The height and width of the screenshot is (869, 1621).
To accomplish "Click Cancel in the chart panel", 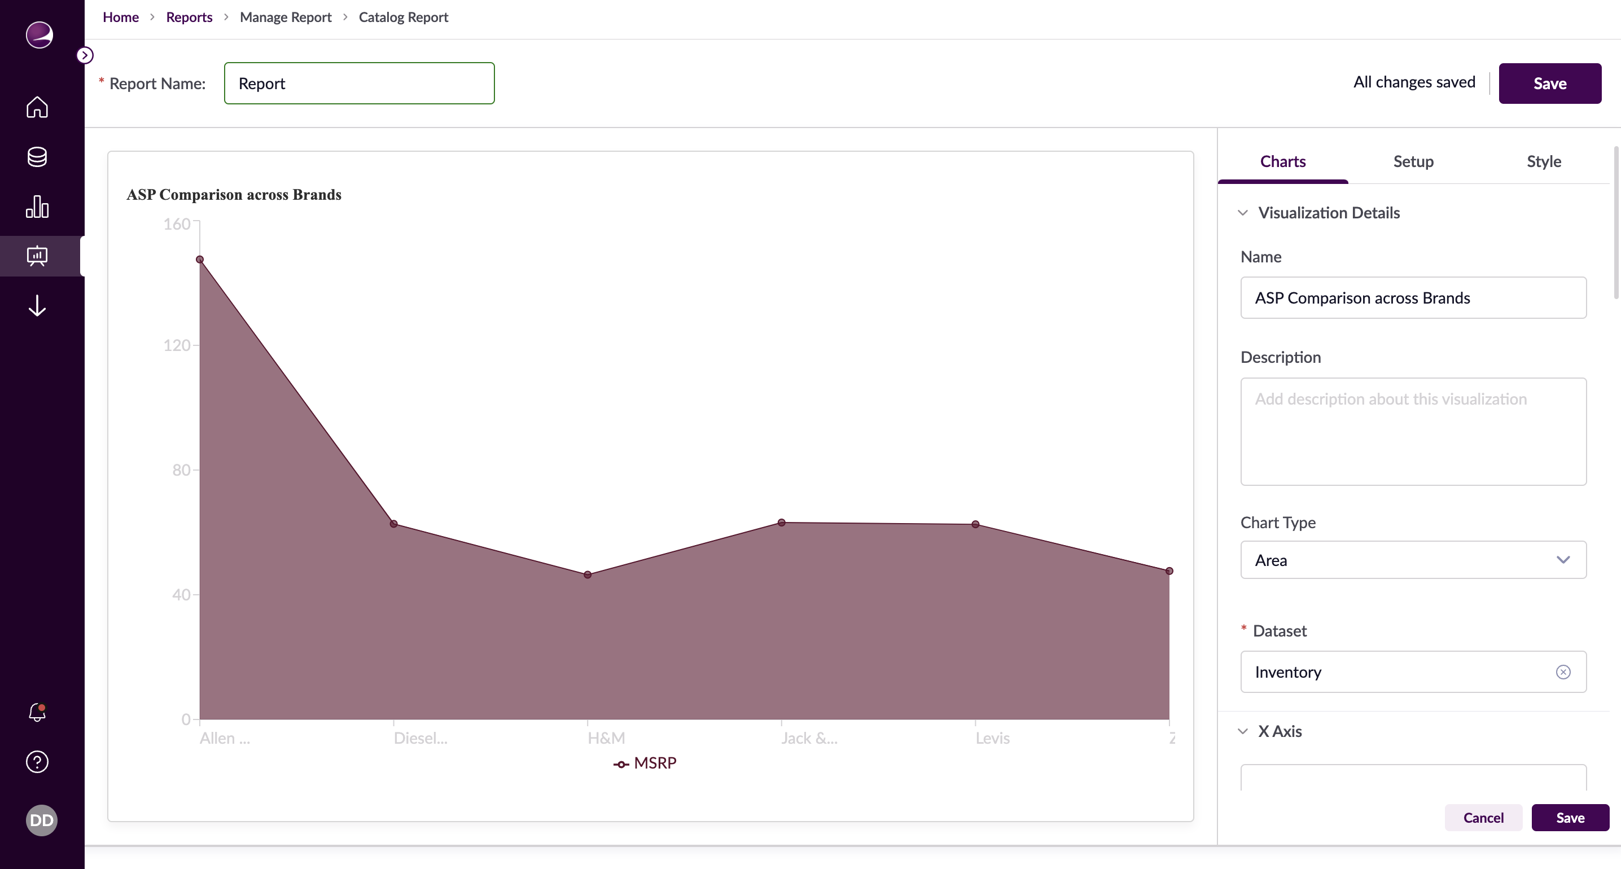I will pos(1483,818).
